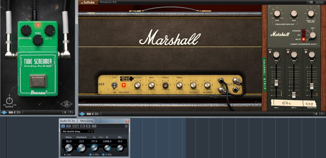Click the Feedback knob in MonoDelay
The width and height of the screenshot is (326, 158).
81,148
